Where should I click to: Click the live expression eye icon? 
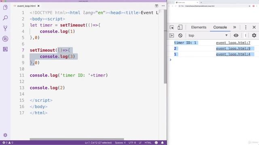pyautogui.click(x=236, y=35)
